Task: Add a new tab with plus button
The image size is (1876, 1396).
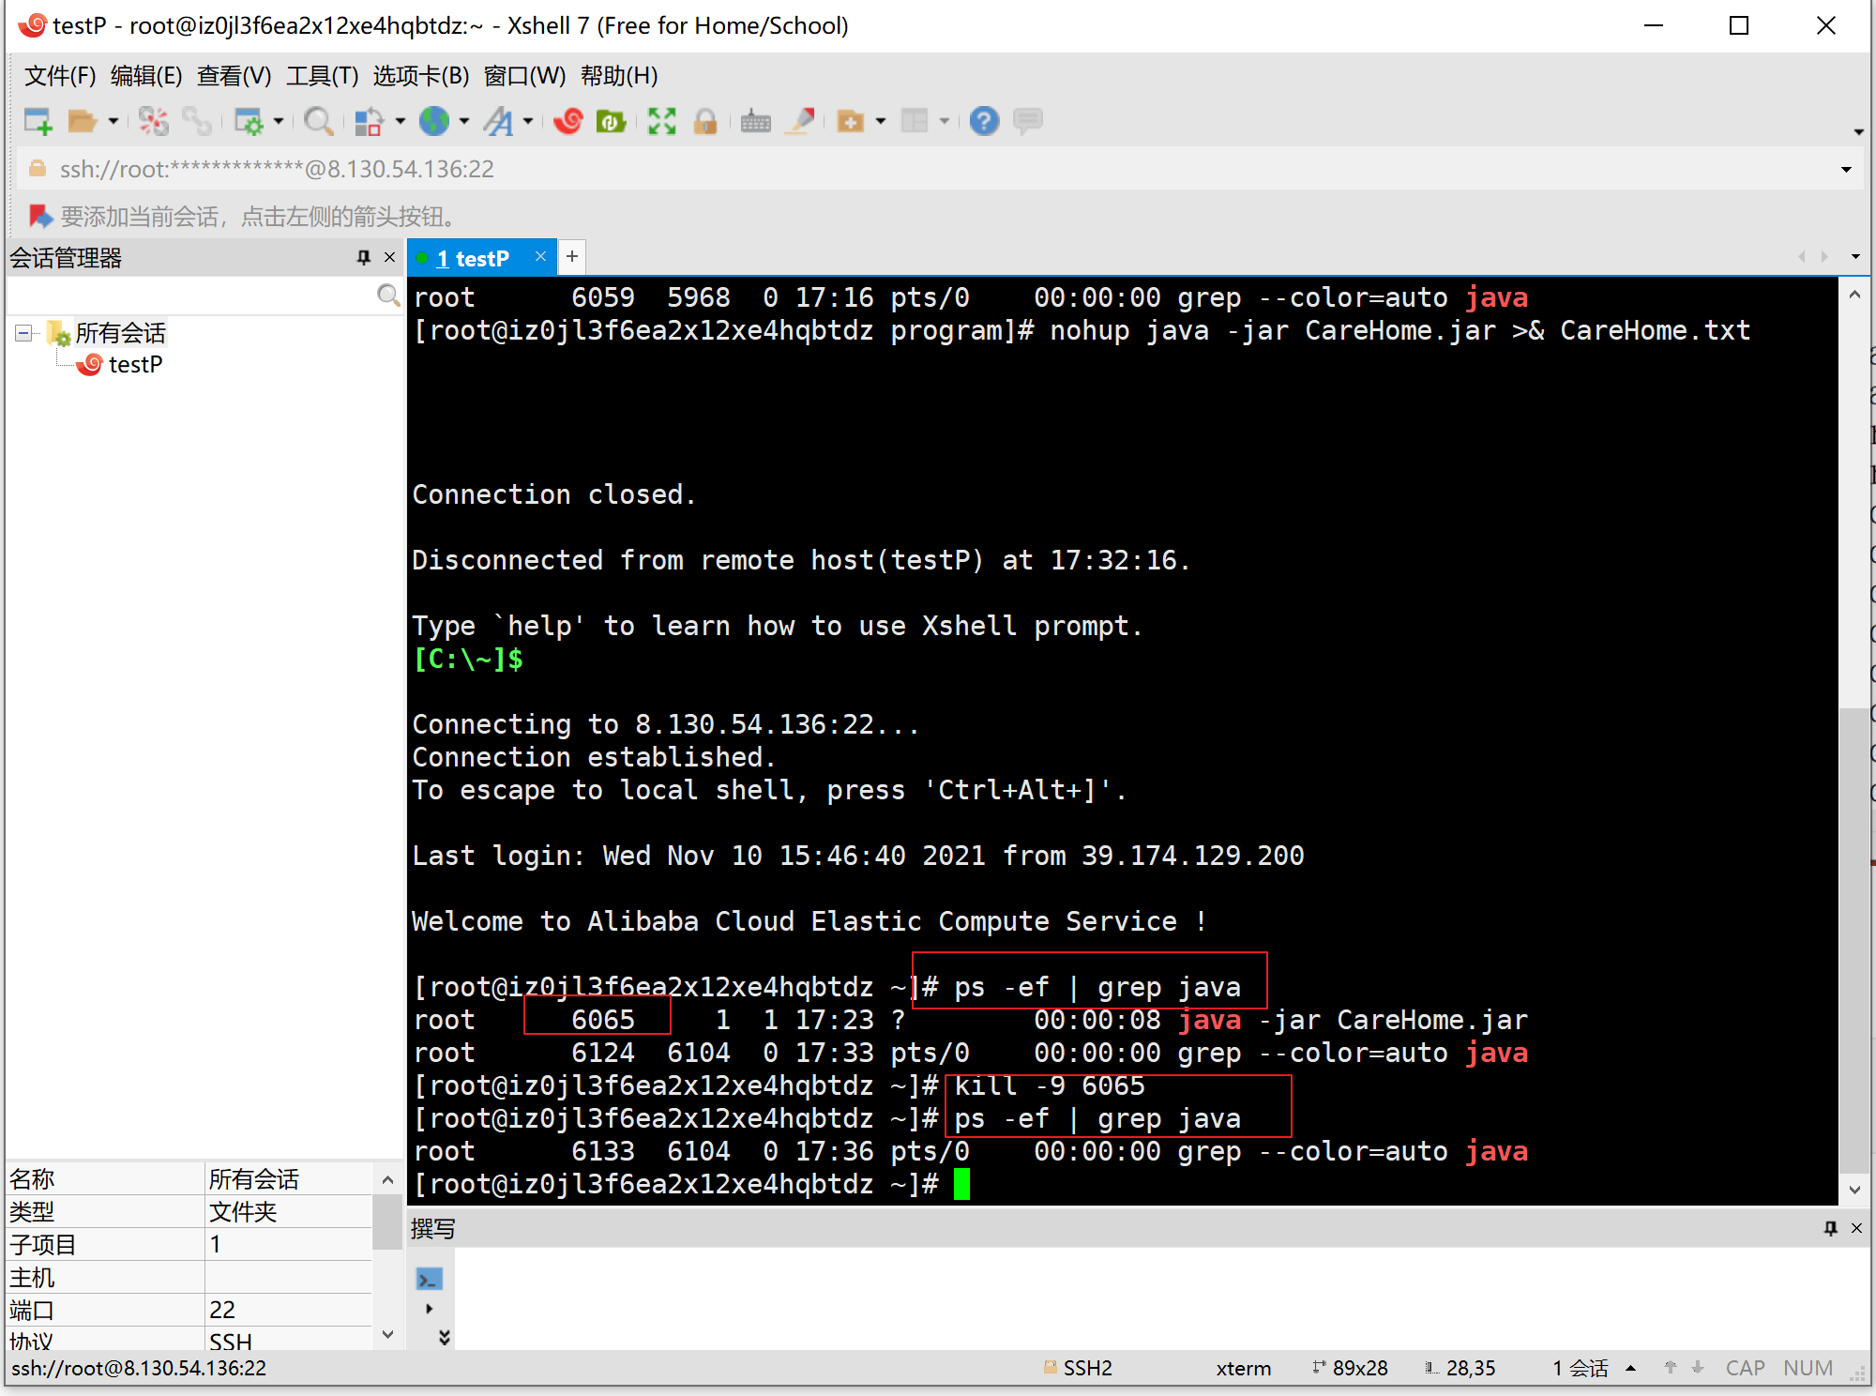Action: 572,256
